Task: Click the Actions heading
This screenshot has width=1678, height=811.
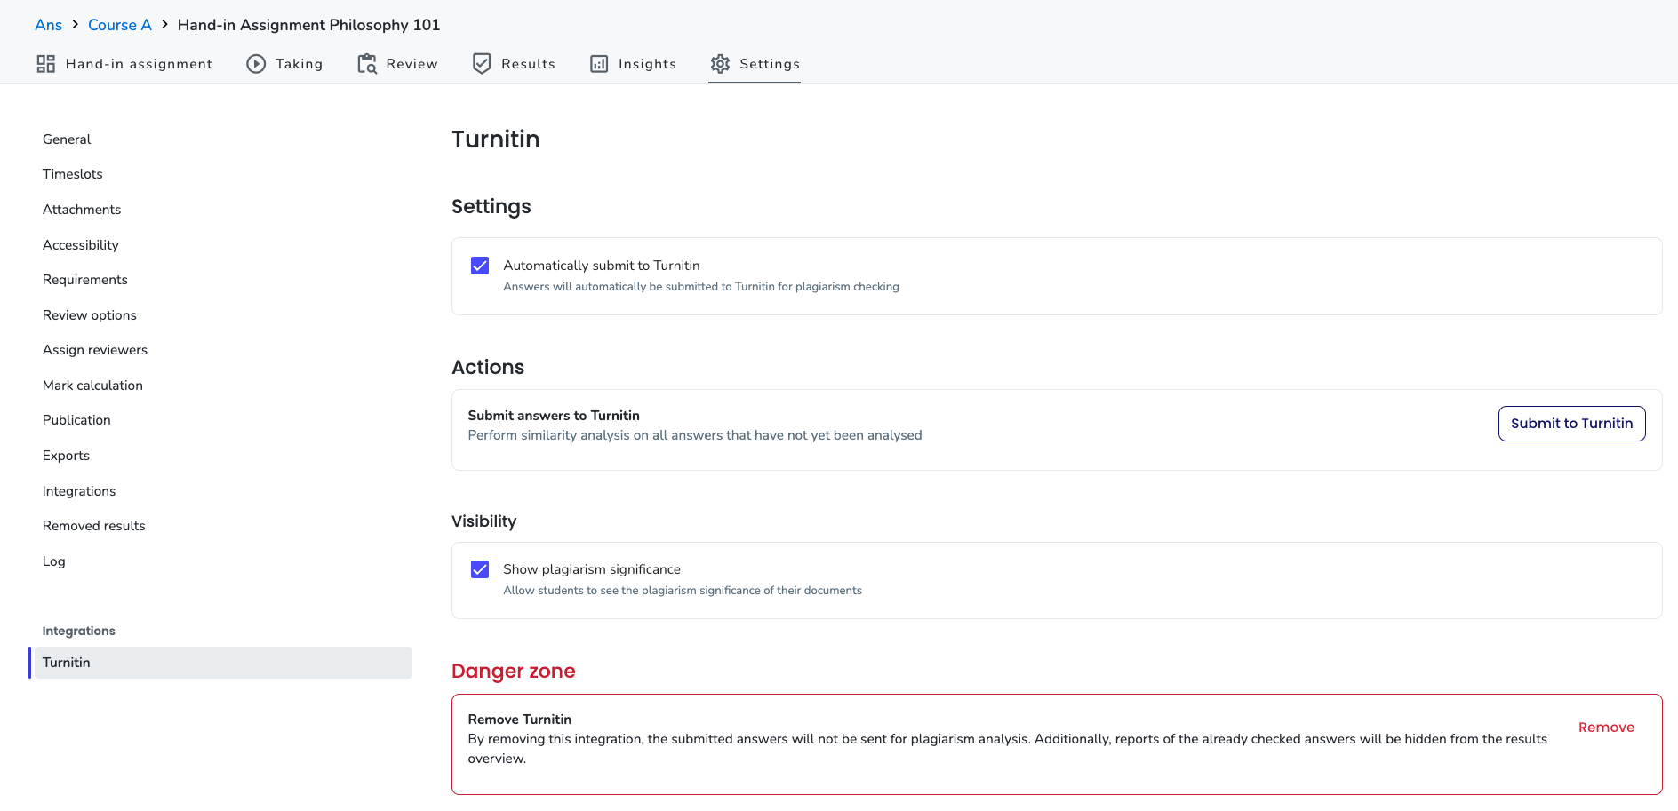Action: click(x=488, y=367)
